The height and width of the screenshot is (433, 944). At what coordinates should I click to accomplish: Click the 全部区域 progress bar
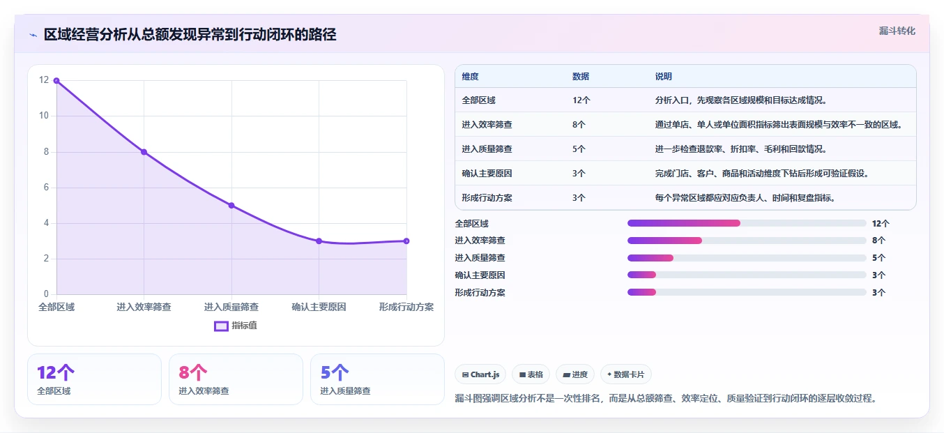click(x=747, y=223)
